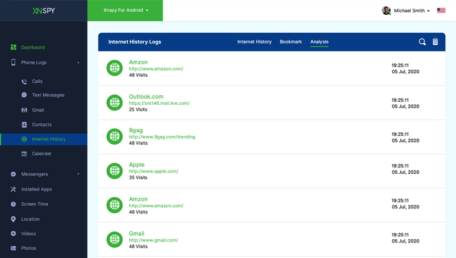Viewport: 456px width, 258px height.
Task: Click the trash delete icon
Action: 435,42
